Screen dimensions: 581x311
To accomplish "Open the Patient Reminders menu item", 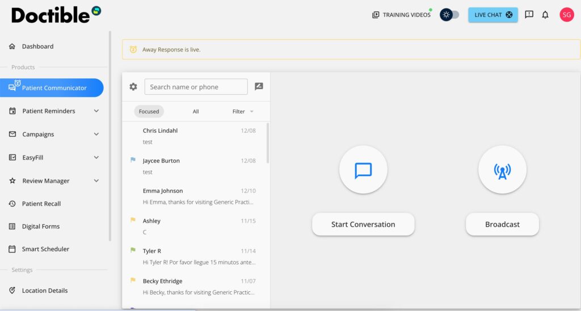I will (x=49, y=111).
